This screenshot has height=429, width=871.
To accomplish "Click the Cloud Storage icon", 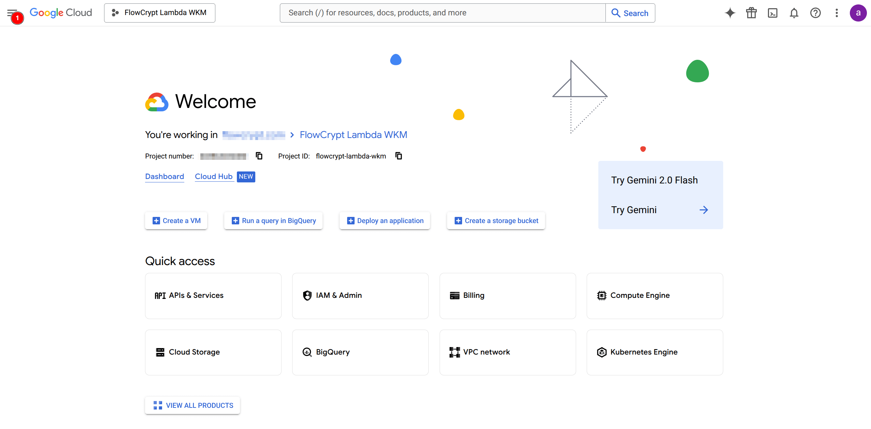I will pos(160,352).
